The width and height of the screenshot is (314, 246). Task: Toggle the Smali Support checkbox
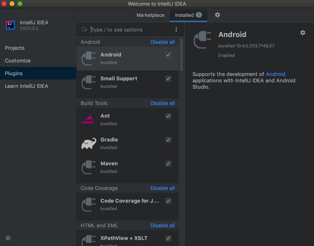pyautogui.click(x=168, y=79)
